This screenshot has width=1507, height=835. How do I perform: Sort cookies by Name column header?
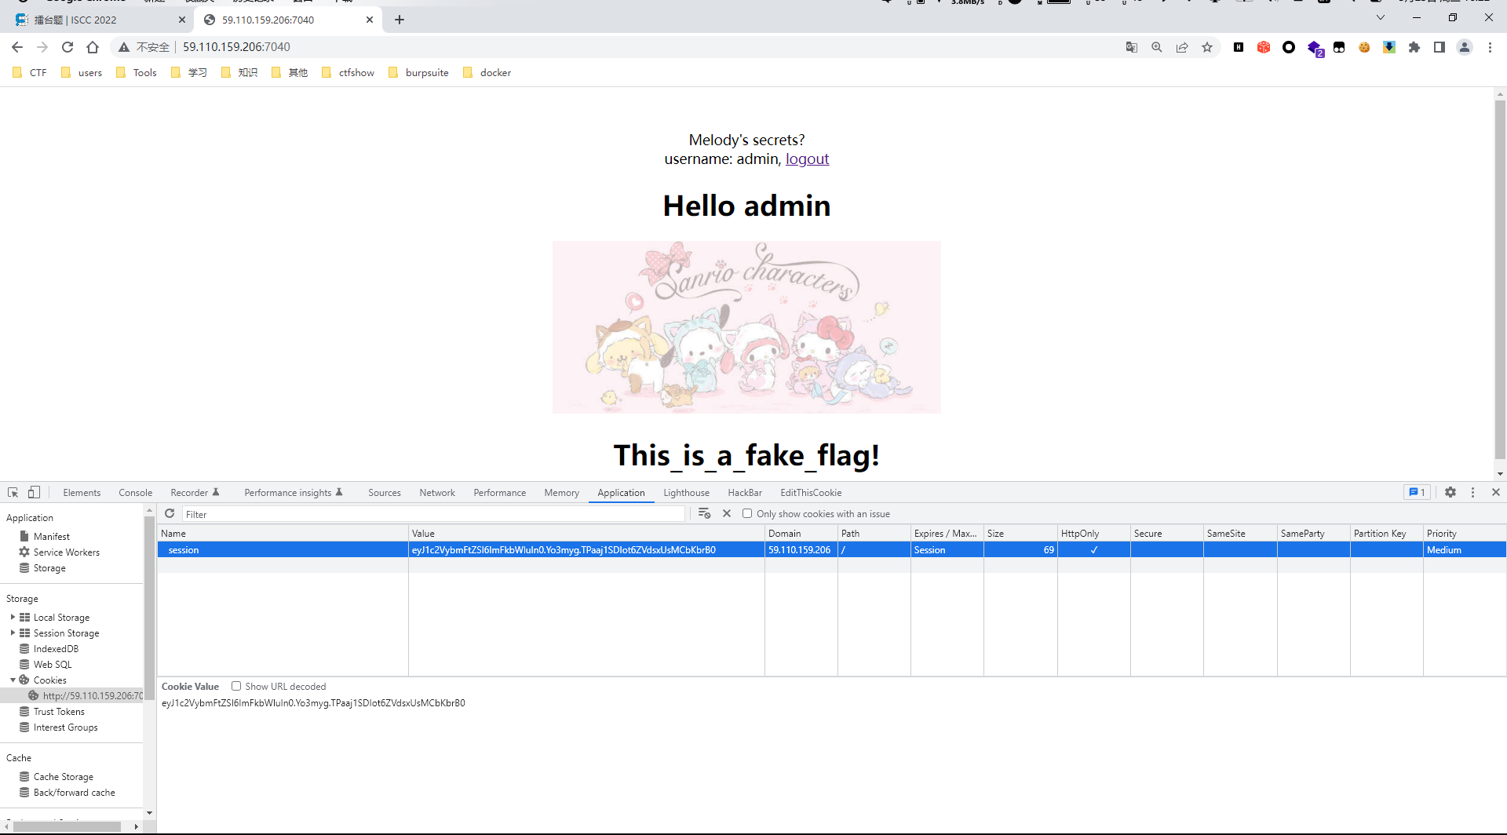[283, 533]
